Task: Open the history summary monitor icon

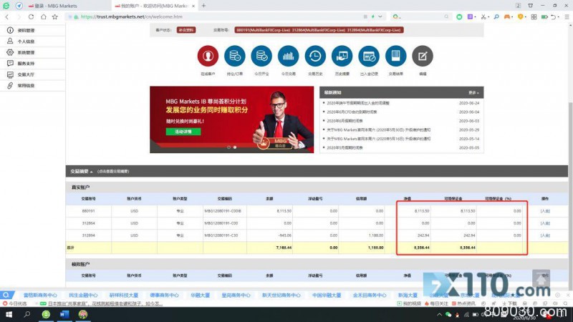Action: tap(342, 56)
